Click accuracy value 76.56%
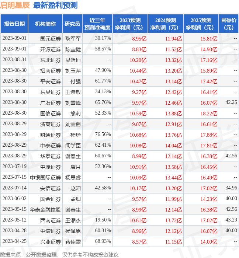The width and height of the screenshot is (239, 258). tap(103, 134)
